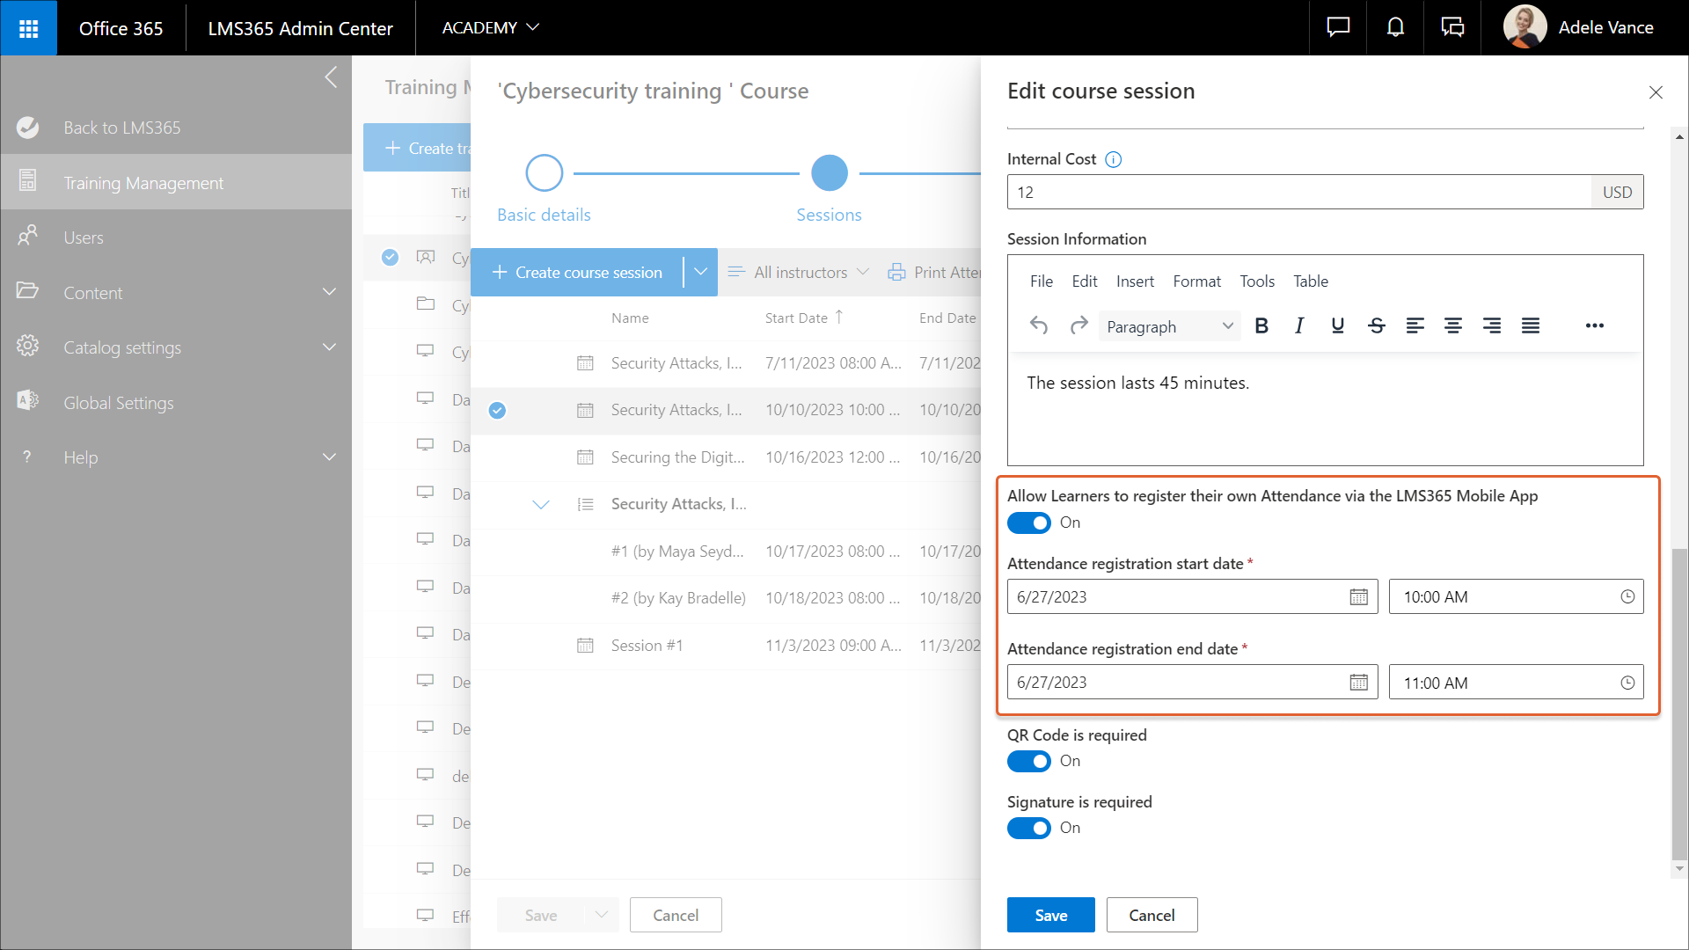Screen dimensions: 1689x950
Task: Open the Paragraph style dropdown
Action: coord(1169,326)
